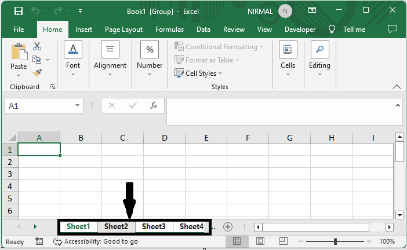The width and height of the screenshot is (407, 250).
Task: Collapse the ribbon with the caret
Action: (397, 87)
